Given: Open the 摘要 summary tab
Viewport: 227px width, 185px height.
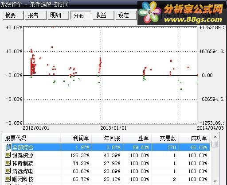Looking at the screenshot, I should [x=13, y=15].
